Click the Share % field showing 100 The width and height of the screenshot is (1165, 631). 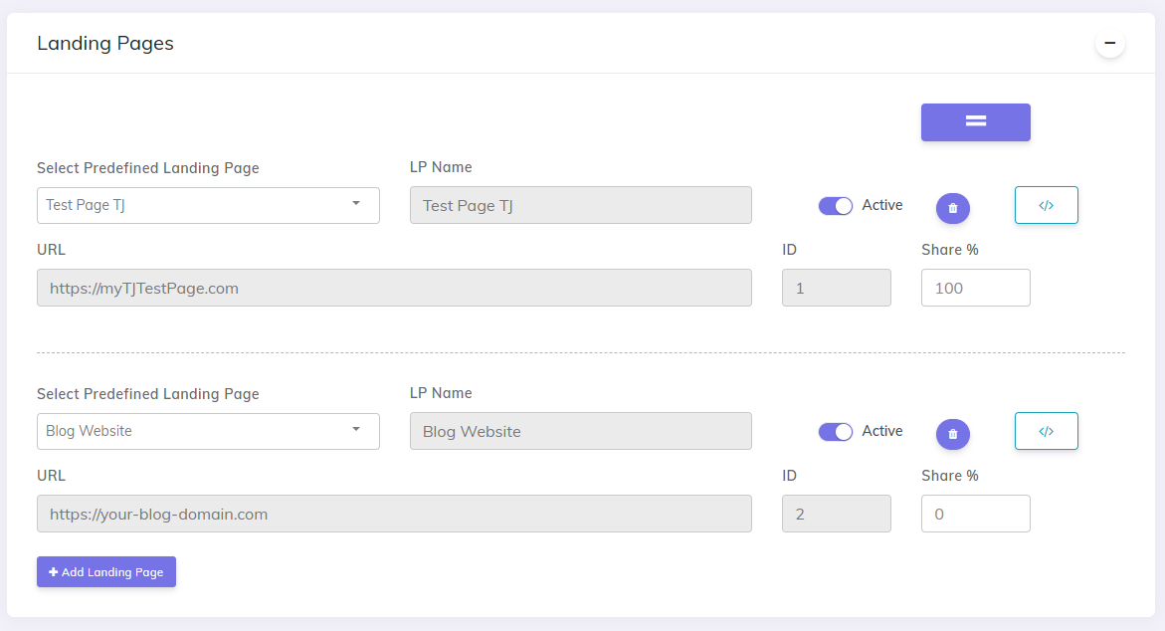975,288
